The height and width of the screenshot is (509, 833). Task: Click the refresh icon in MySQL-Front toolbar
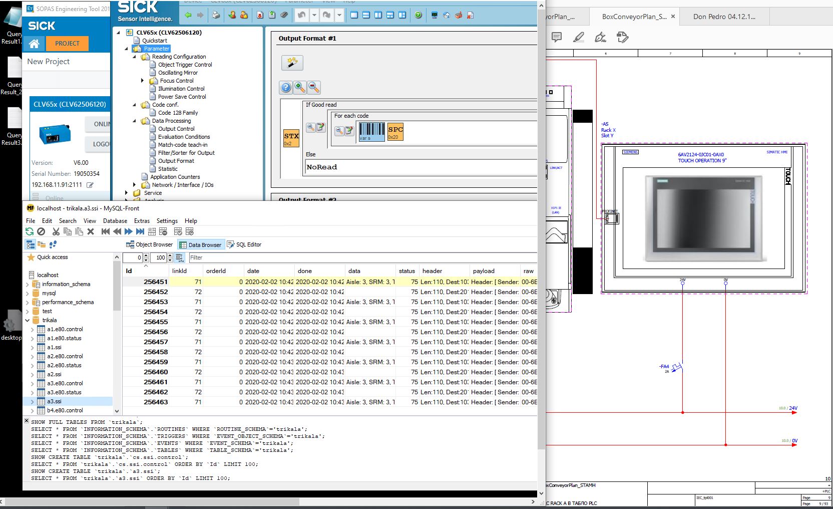point(29,231)
